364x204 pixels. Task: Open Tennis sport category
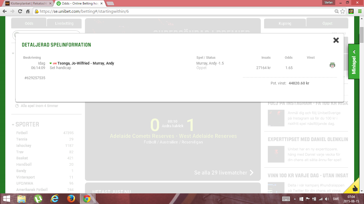coord(22,139)
